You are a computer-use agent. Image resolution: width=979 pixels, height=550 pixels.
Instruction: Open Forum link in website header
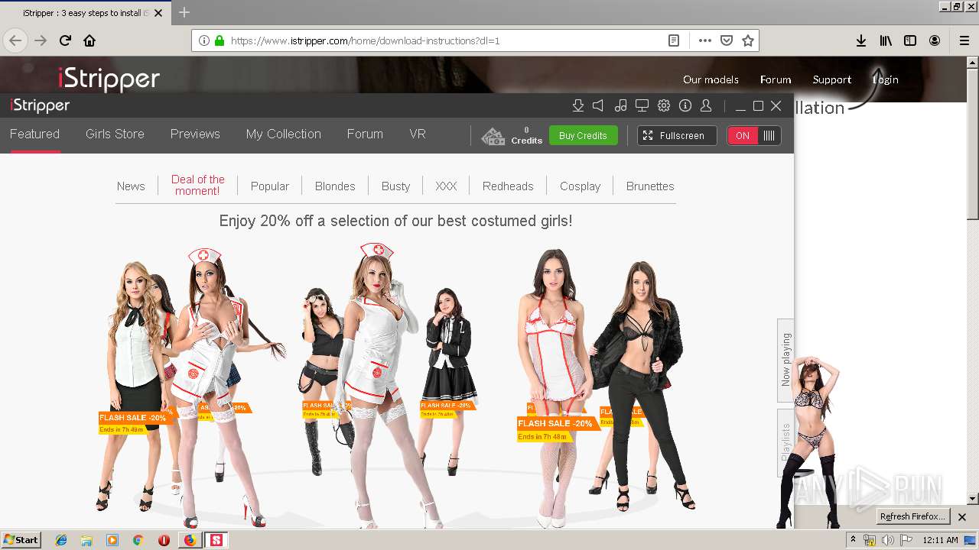tap(776, 79)
